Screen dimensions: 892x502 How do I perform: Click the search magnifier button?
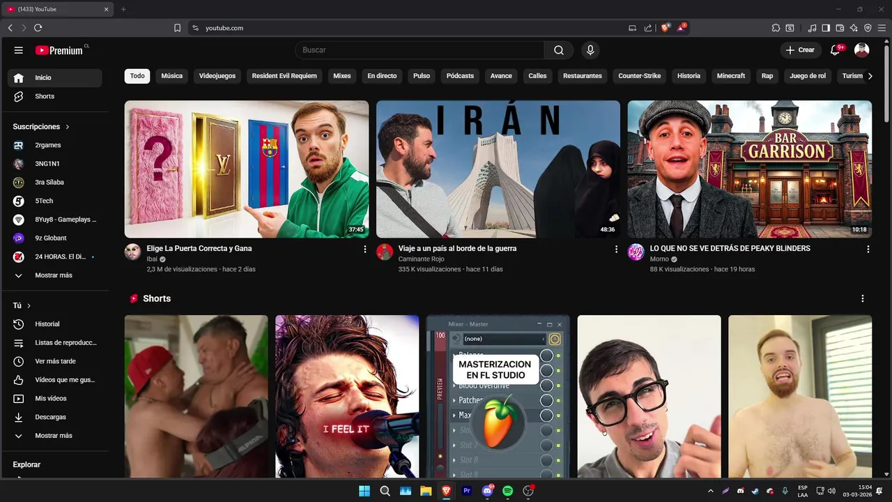pyautogui.click(x=559, y=50)
